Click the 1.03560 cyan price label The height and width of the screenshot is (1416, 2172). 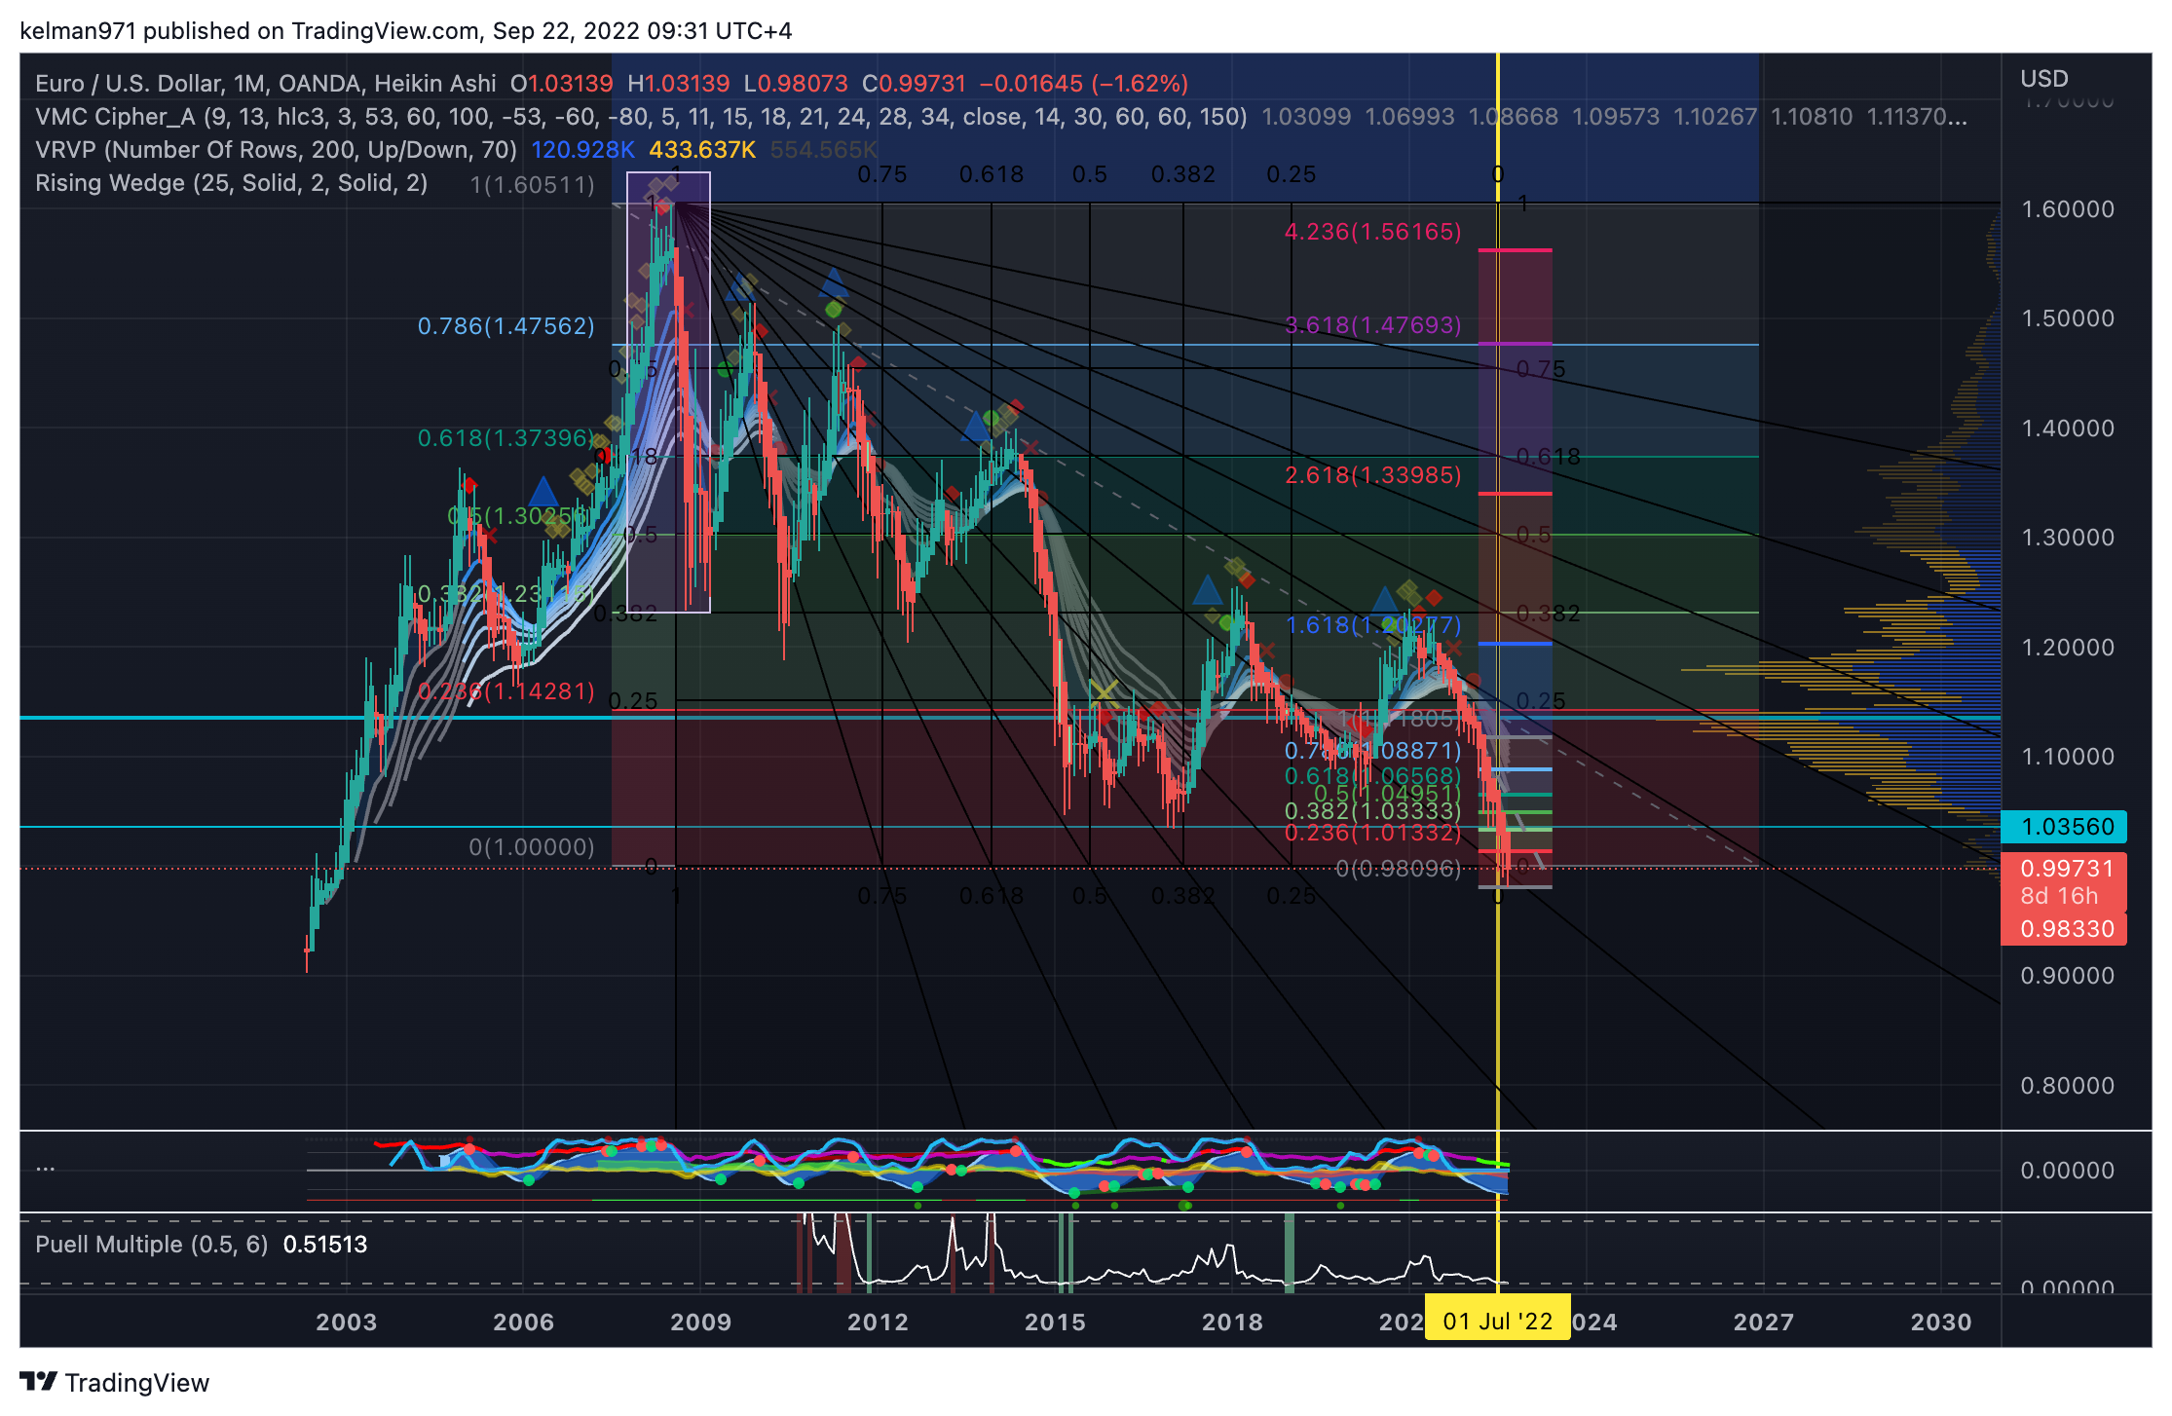coord(2063,827)
